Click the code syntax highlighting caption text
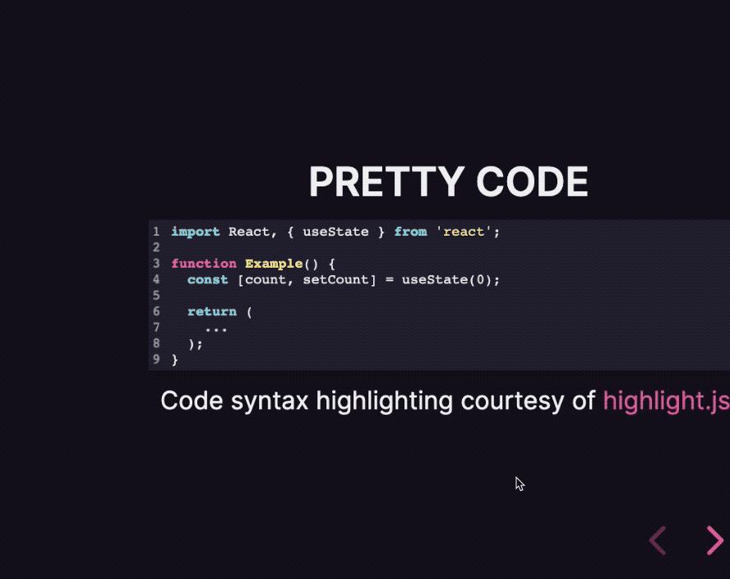Screen dimensions: 730x579 [380, 401]
